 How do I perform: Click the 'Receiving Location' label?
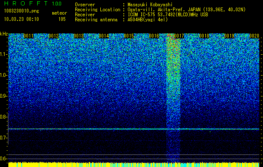[97, 10]
